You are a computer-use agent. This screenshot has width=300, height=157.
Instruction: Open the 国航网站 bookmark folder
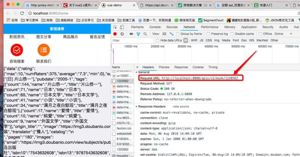[64, 20]
